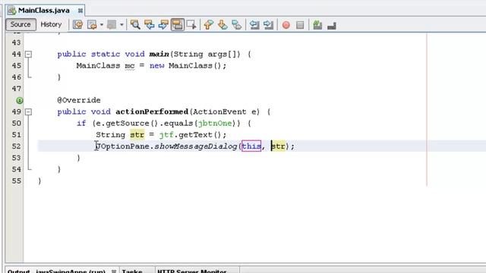Click the greyed Forward navigation icon
Screen dimensions: 486x273
[x=112, y=25]
